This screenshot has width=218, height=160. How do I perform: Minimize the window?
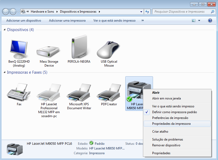tap(194, 4)
